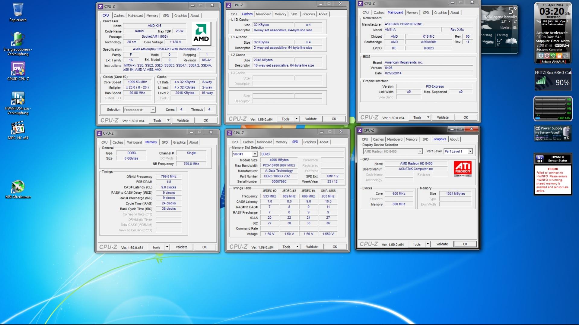Select the Balanced power plan in Power Supply gadget
The image size is (579, 325).
(x=549, y=139)
